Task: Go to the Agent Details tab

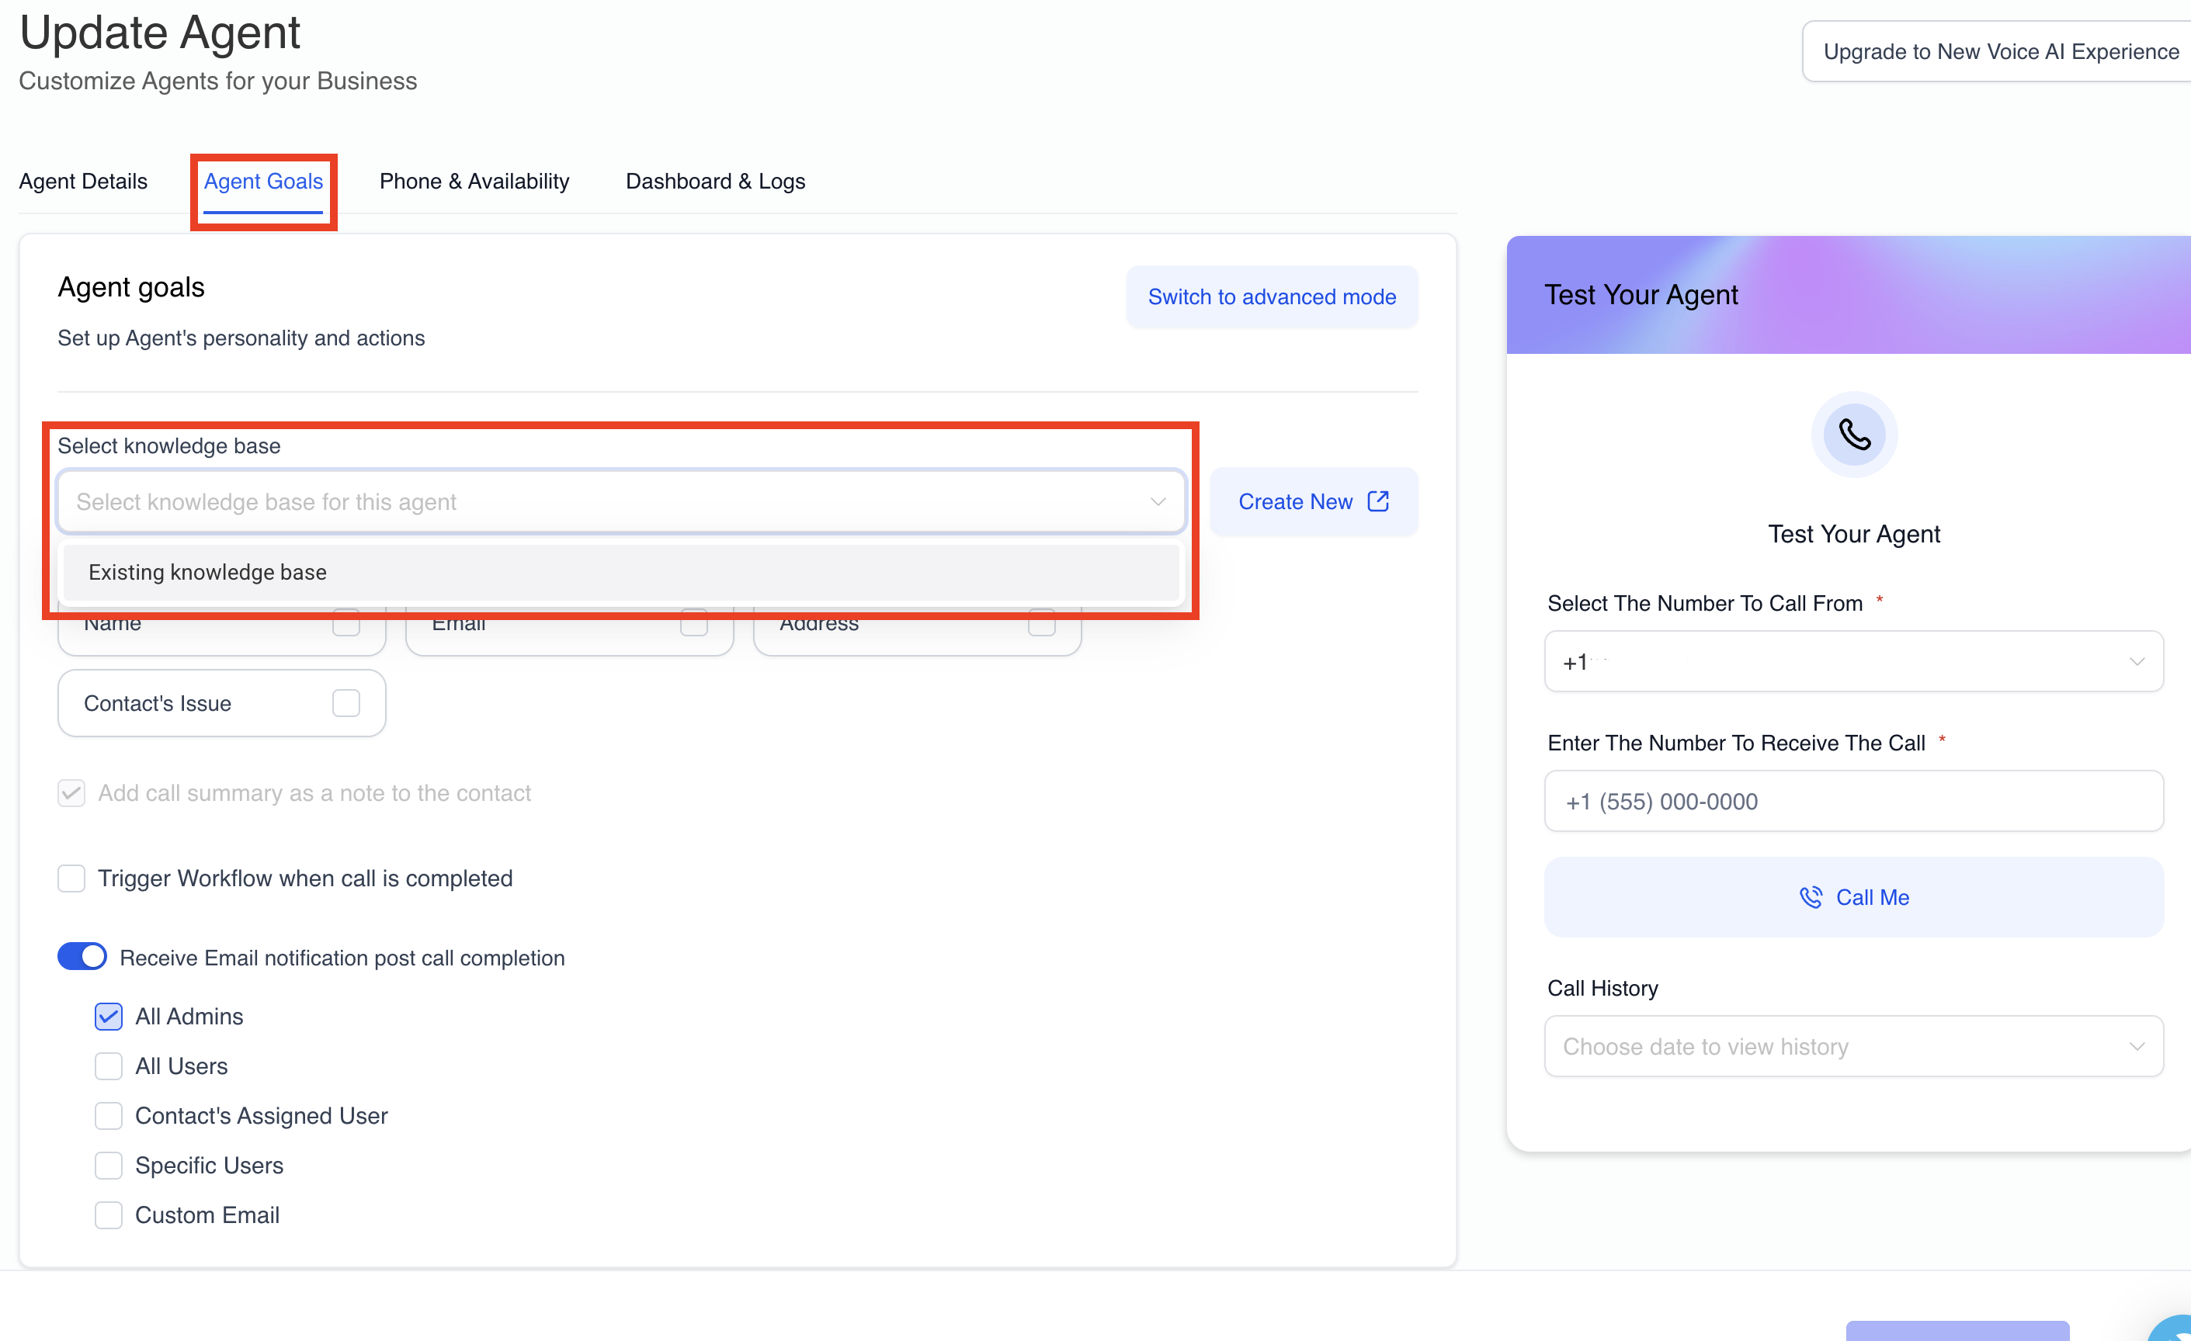Action: point(83,182)
